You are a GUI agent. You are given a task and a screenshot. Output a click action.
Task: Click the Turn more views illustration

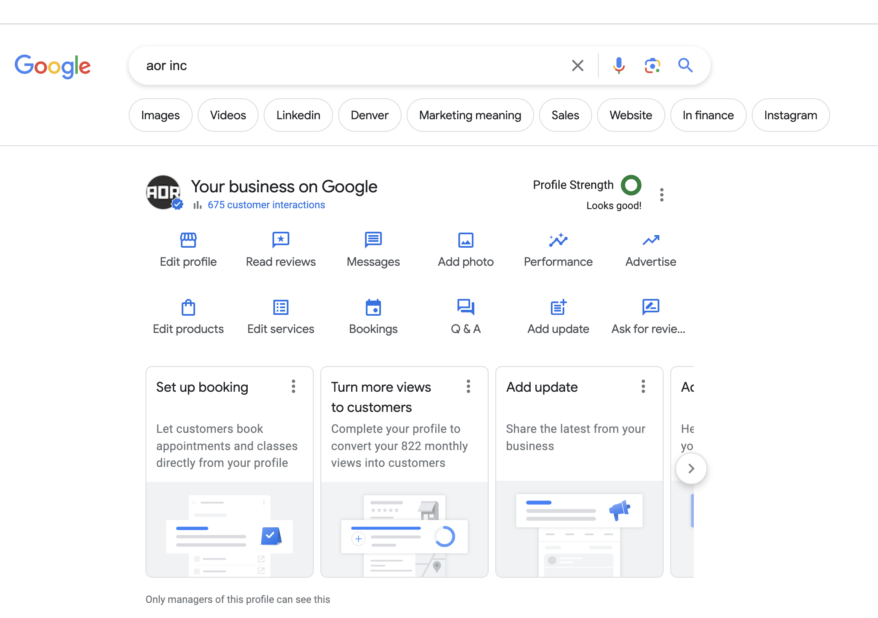[405, 529]
